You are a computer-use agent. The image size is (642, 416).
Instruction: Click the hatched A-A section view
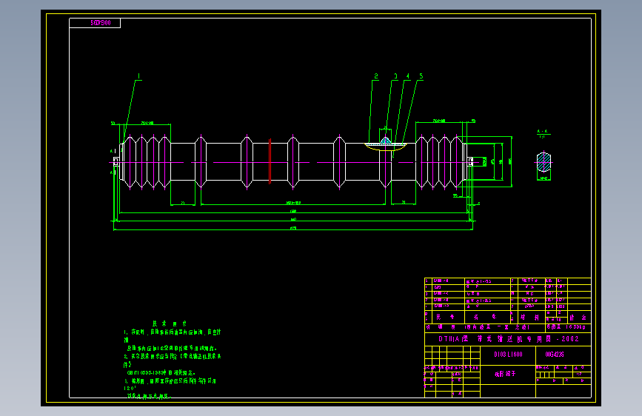click(x=544, y=162)
